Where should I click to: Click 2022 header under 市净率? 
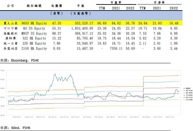point(174,8)
